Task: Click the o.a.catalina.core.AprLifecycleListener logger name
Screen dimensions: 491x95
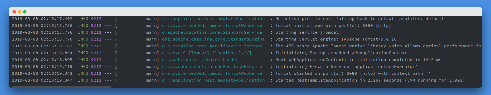Action: [x=212, y=46]
